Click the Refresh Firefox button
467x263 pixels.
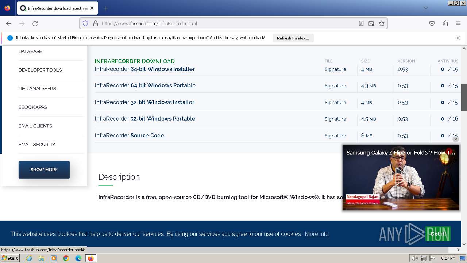(293, 38)
